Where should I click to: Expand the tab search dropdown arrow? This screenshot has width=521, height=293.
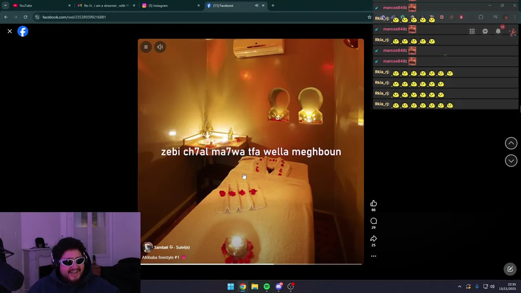pos(5,6)
